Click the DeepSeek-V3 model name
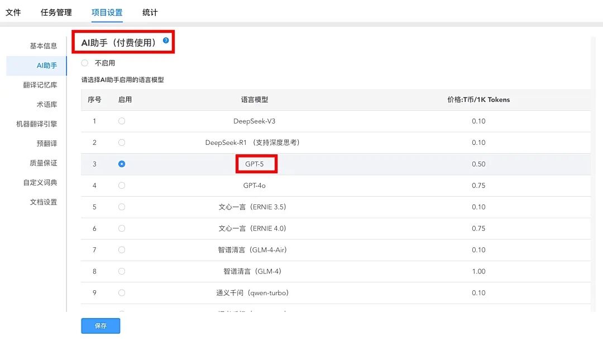Viewport: 603px width, 342px height. (254, 121)
